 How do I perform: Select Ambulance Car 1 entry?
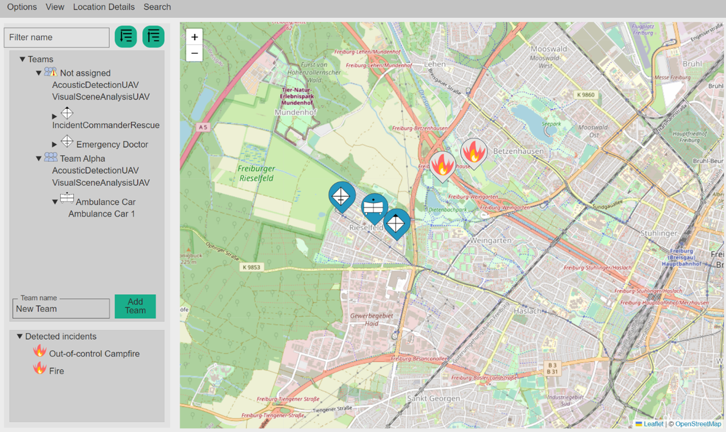(102, 214)
